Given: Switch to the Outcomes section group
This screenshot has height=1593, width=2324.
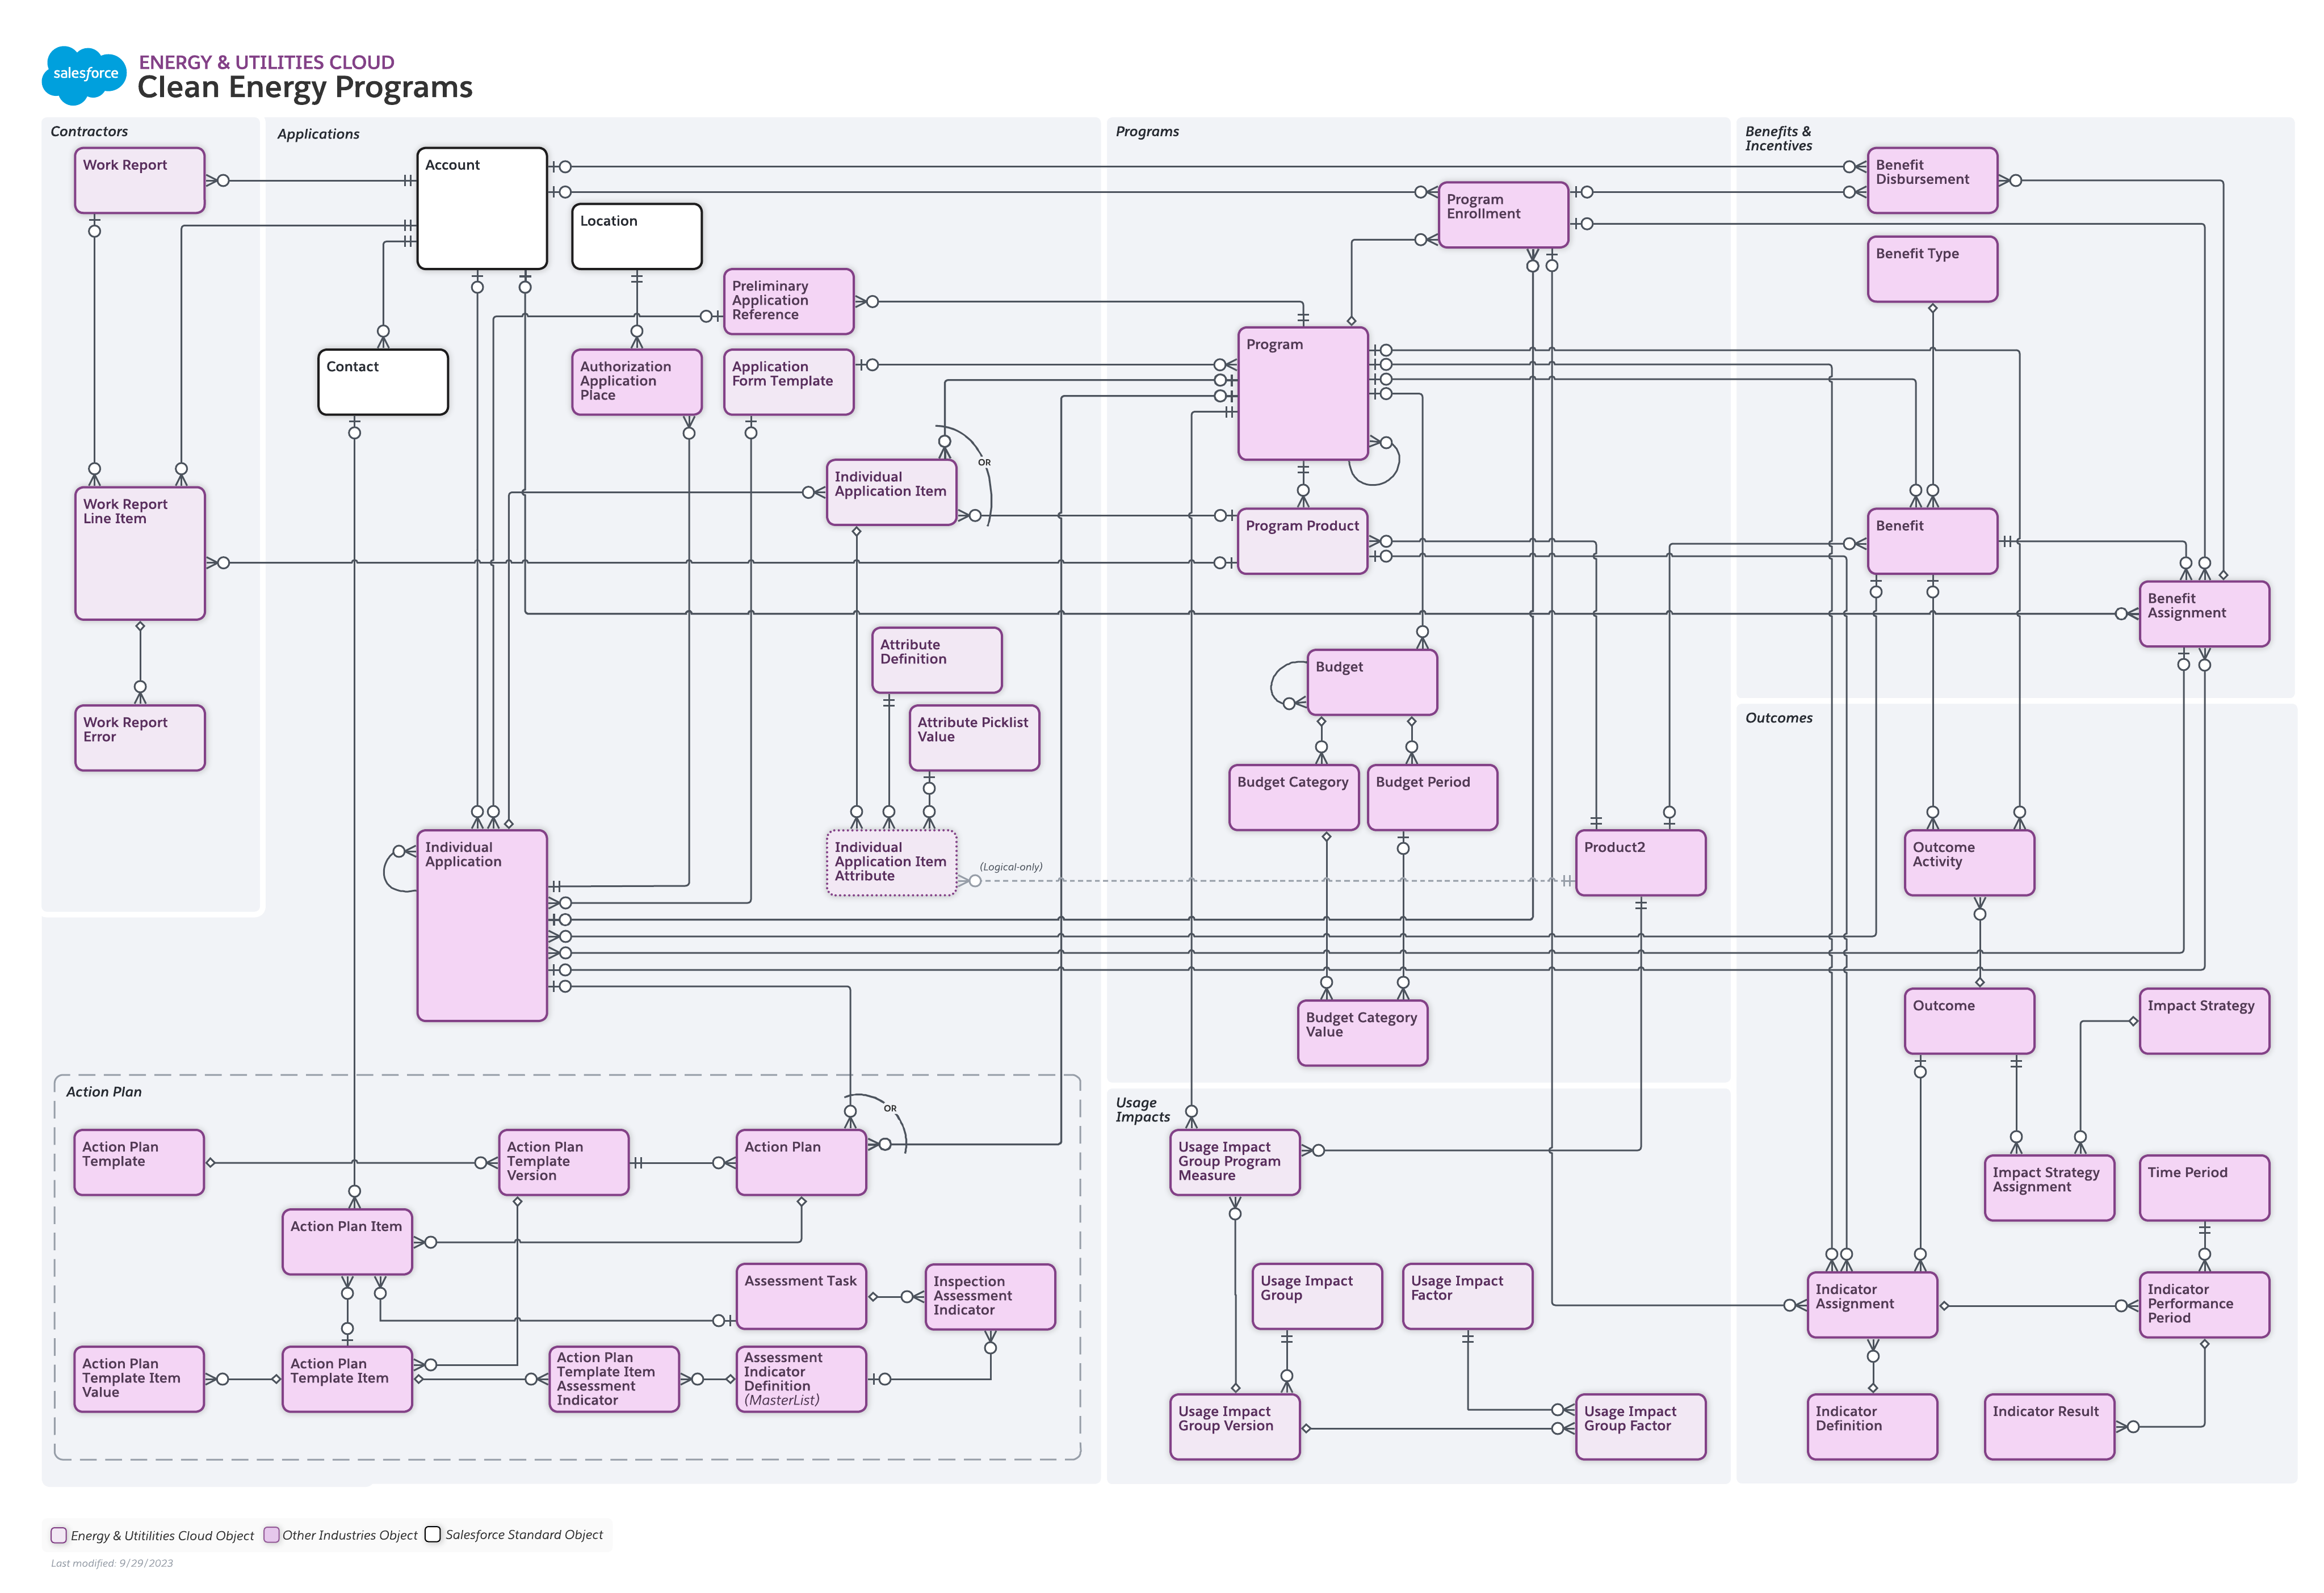Looking at the screenshot, I should (x=1779, y=717).
